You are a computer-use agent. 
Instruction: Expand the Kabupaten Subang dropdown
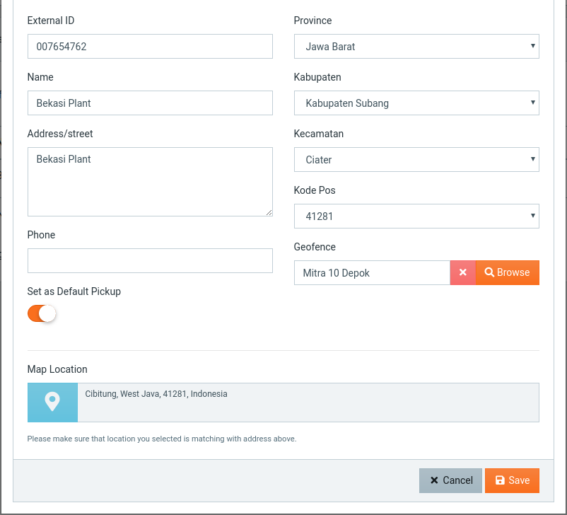[416, 103]
